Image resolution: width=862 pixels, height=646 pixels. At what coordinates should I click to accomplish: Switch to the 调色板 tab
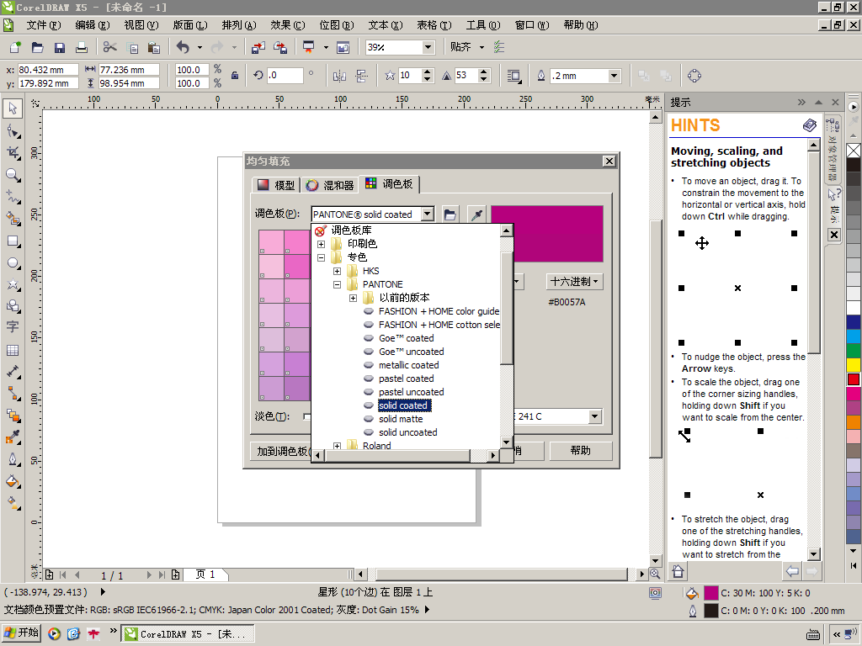(389, 184)
